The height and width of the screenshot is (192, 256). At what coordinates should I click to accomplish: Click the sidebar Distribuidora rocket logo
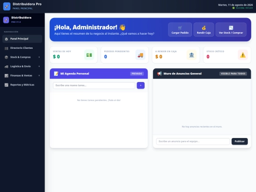[6, 20]
